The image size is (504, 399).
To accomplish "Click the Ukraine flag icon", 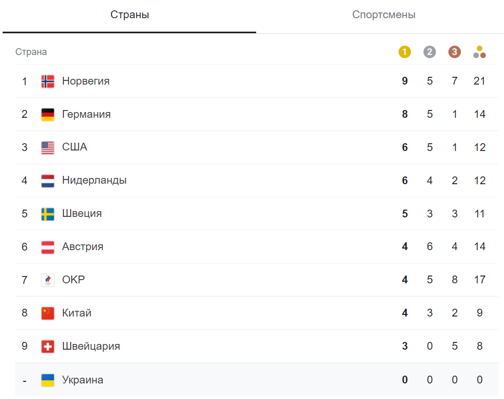I will (48, 380).
